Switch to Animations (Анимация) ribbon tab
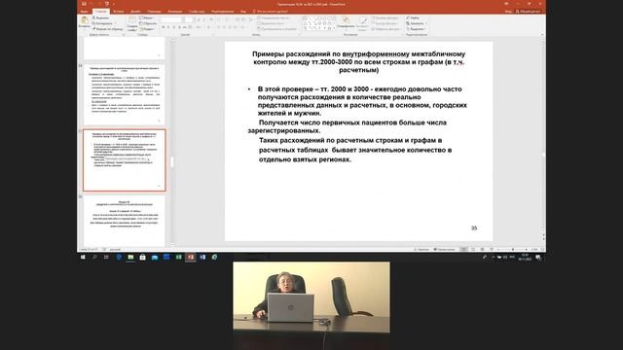This screenshot has height=350, width=623. tap(175, 12)
